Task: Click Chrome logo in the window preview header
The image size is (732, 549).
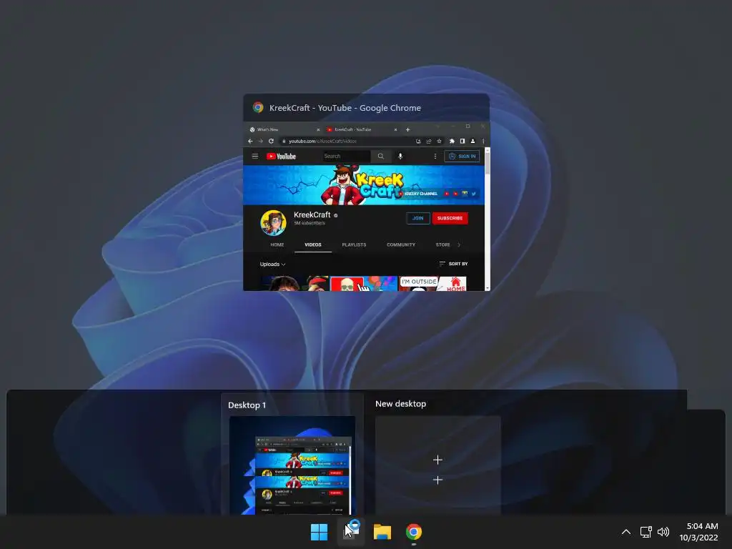Action: tap(257, 107)
